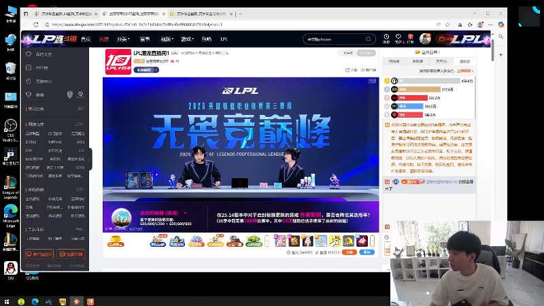Expand the 视频 dropdown in navigation bar

coord(167,39)
